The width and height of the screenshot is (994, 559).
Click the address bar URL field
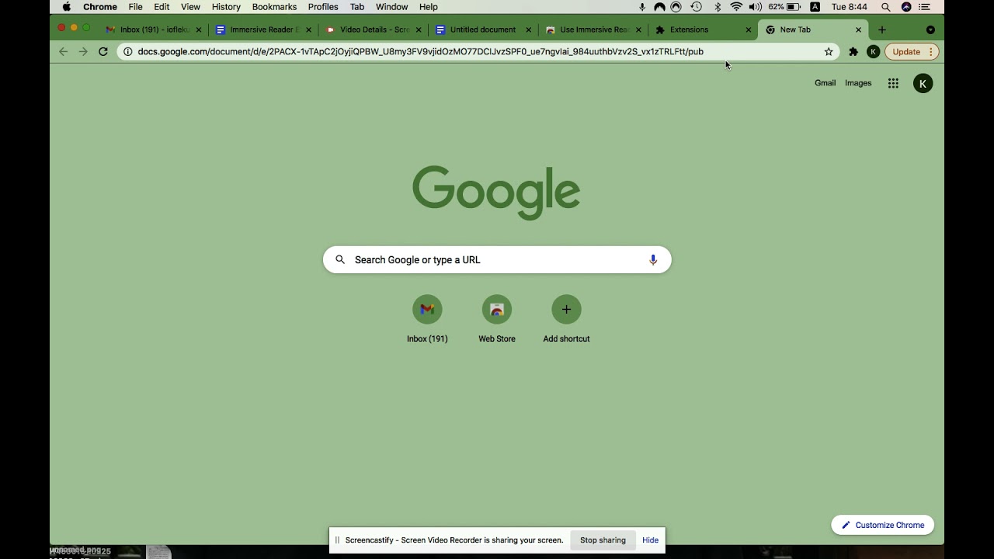478,51
